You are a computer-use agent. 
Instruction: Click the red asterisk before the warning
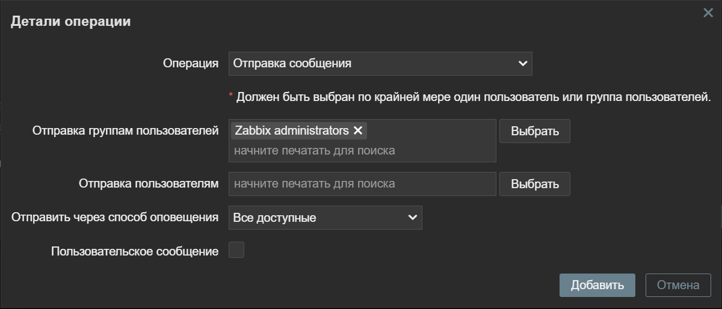tap(230, 96)
